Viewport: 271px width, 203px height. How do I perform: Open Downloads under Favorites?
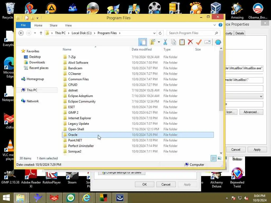37,62
